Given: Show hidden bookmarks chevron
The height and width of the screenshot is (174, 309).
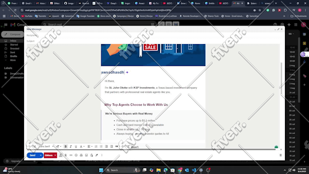Looking at the screenshot, I should tap(284, 16).
